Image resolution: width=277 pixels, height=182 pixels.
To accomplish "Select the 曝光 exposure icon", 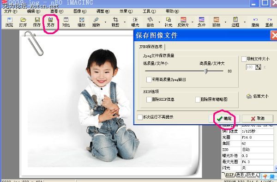I will point(135,22).
